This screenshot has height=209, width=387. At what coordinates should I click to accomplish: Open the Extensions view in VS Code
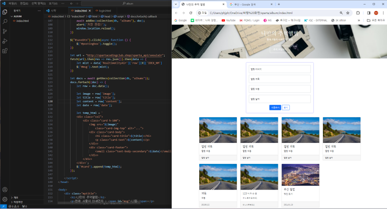(5, 51)
